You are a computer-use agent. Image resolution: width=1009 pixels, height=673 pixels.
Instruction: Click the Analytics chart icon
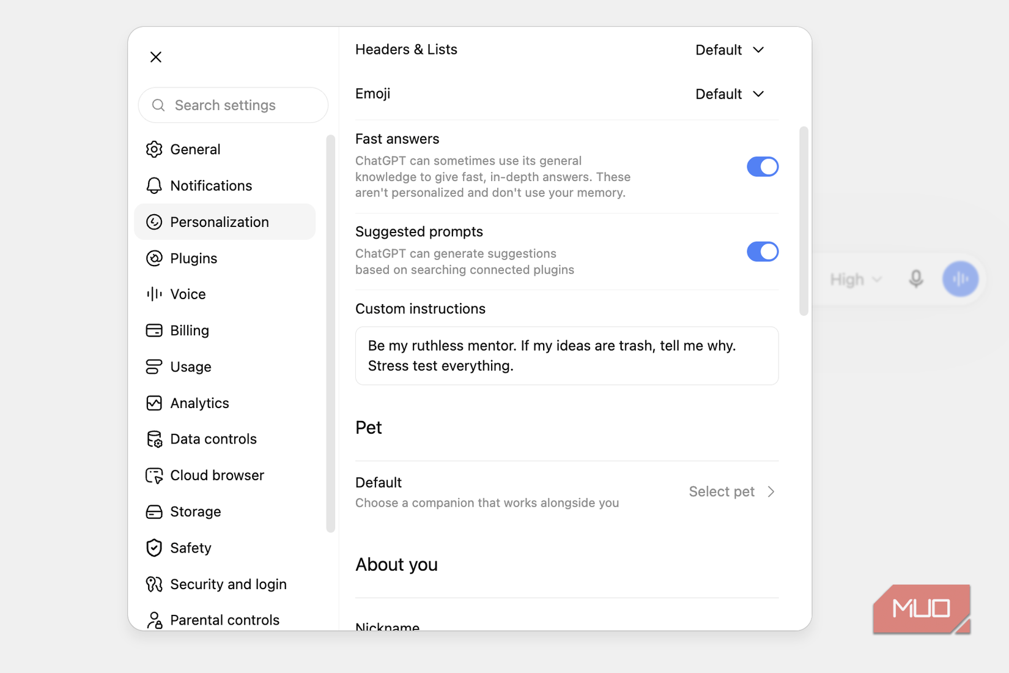(x=154, y=403)
